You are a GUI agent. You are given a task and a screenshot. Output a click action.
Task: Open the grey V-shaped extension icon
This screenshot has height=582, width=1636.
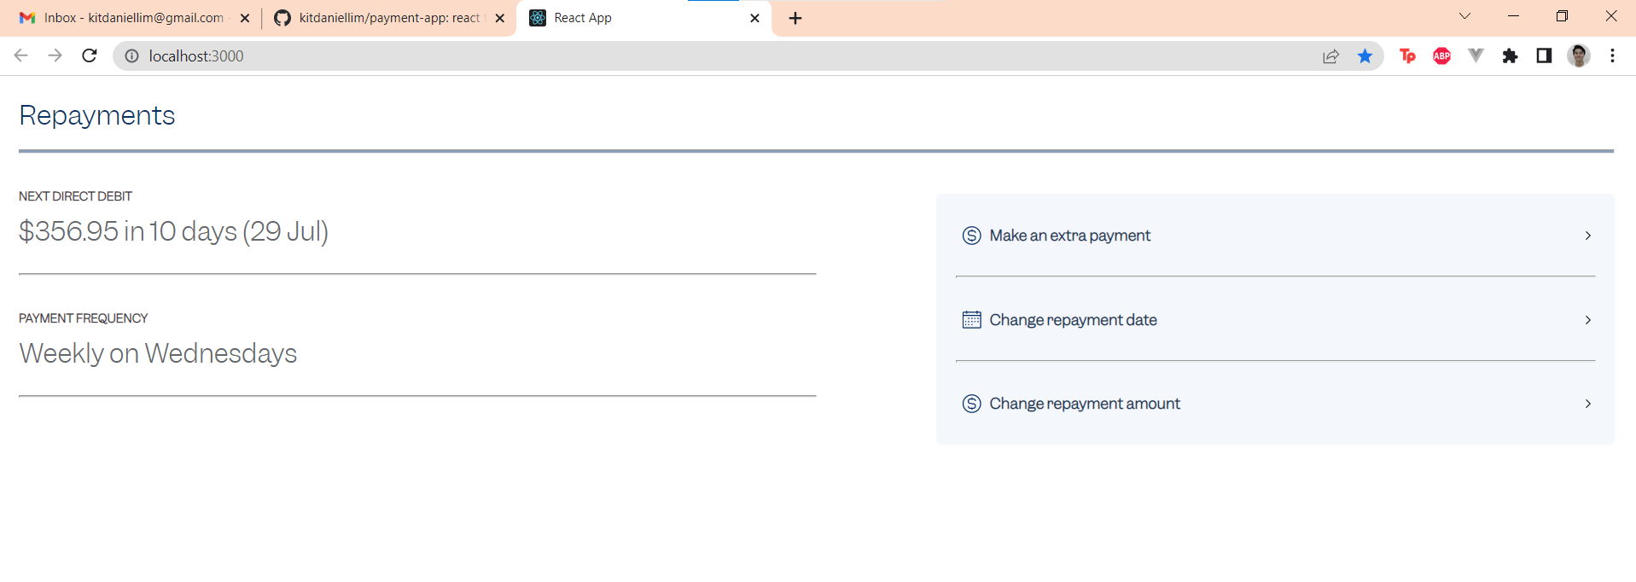(1476, 55)
